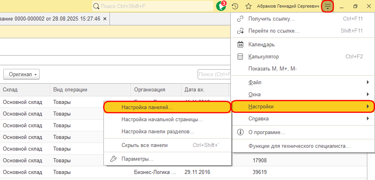Sort by the Вид операции column header
375x180 pixels.
pyautogui.click(x=91, y=90)
